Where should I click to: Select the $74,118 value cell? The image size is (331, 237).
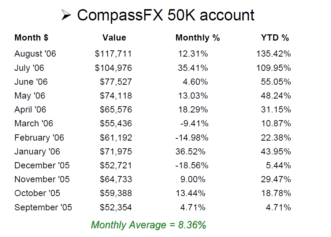[x=116, y=96]
